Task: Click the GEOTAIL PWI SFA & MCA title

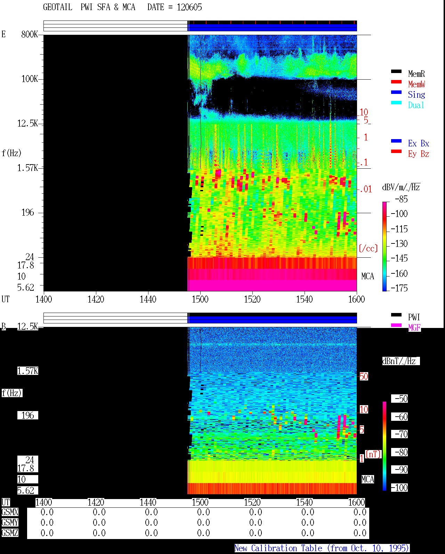Action: tap(89, 7)
